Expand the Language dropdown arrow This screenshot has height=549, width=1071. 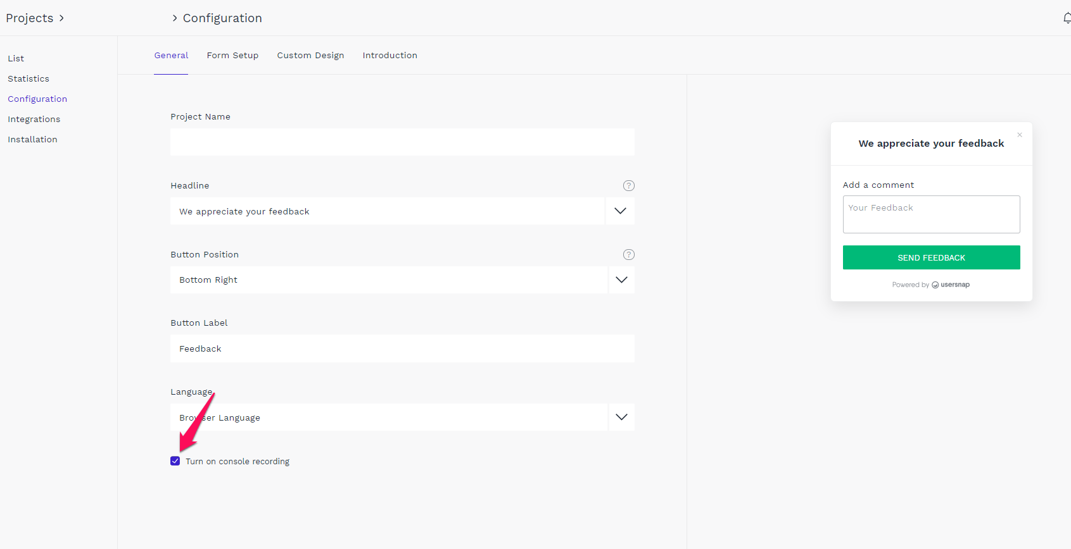point(621,417)
